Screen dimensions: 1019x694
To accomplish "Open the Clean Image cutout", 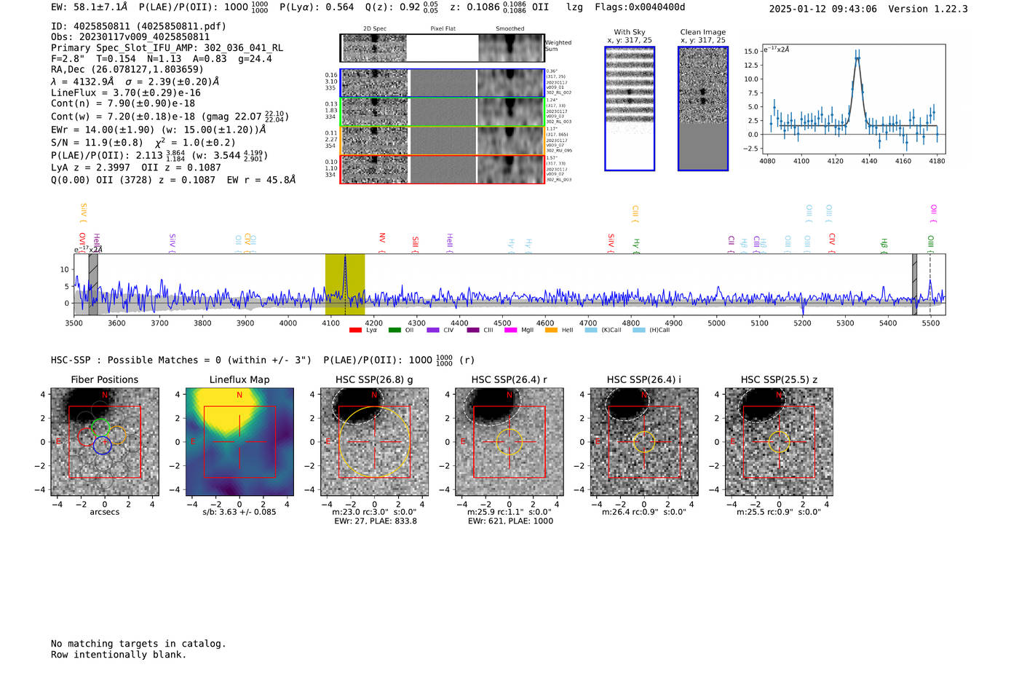I will 703,109.
